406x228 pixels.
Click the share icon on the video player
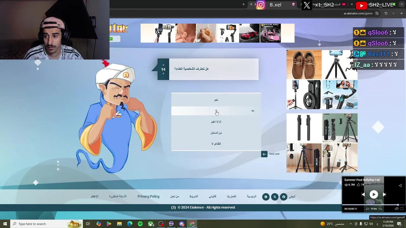[400, 186]
